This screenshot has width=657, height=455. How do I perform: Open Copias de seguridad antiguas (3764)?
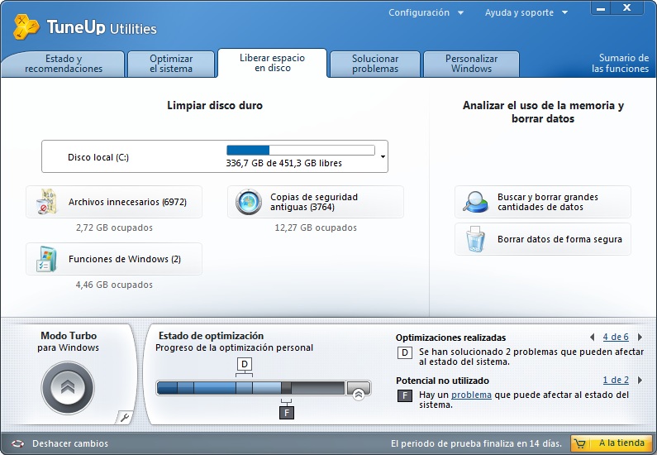tap(316, 202)
